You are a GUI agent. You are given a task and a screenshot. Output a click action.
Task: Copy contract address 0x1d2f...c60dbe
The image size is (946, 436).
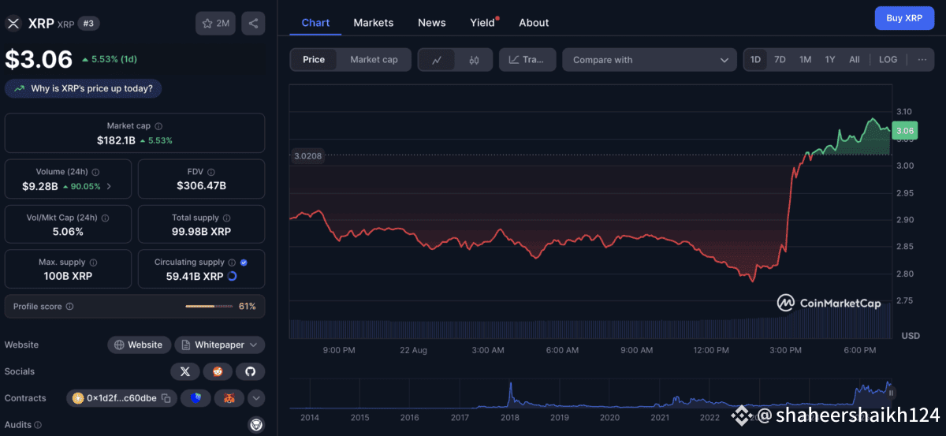[x=166, y=398]
